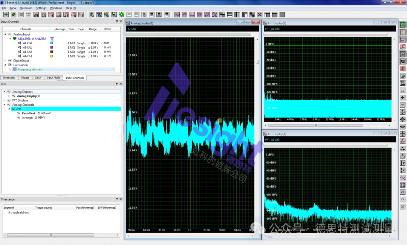Click the blue undo arrow in right toolbar

[x=402, y=192]
